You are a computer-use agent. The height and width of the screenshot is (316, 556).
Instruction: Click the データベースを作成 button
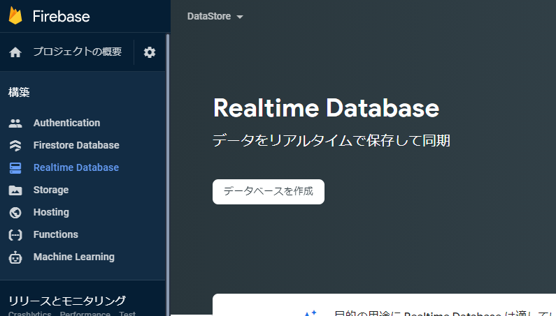pos(269,192)
